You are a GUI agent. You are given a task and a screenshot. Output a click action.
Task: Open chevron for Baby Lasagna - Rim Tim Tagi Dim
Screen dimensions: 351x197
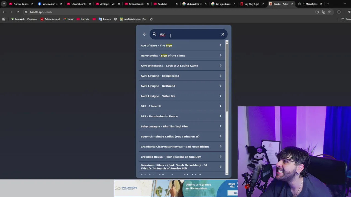click(220, 126)
